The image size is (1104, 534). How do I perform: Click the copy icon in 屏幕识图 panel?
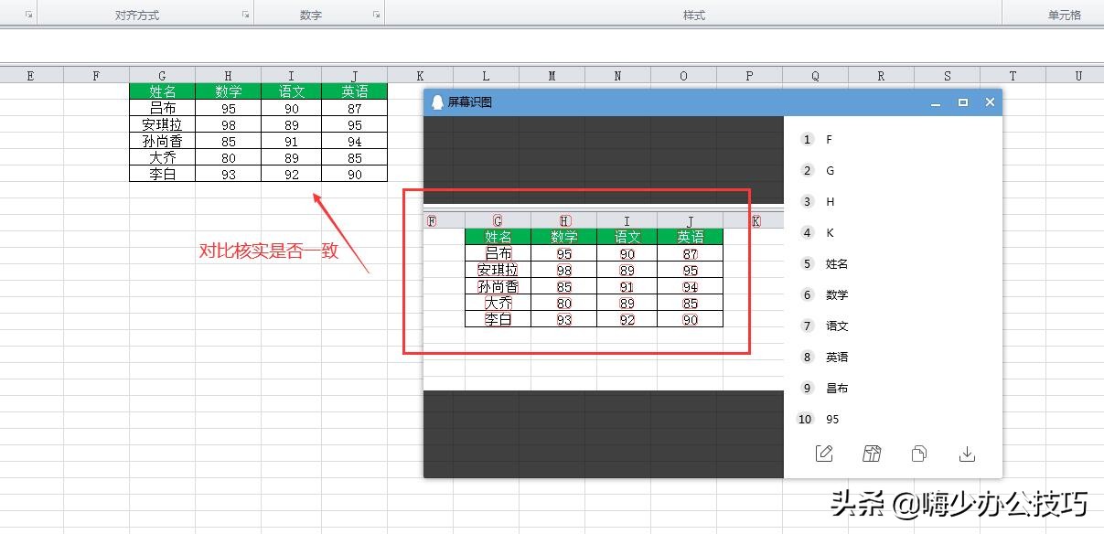tap(919, 454)
